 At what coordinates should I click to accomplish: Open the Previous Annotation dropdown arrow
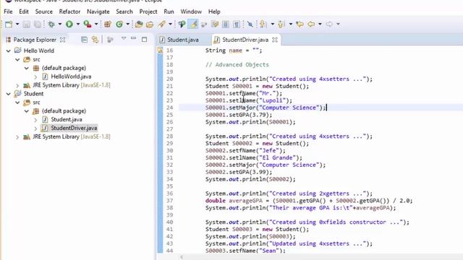pos(291,24)
